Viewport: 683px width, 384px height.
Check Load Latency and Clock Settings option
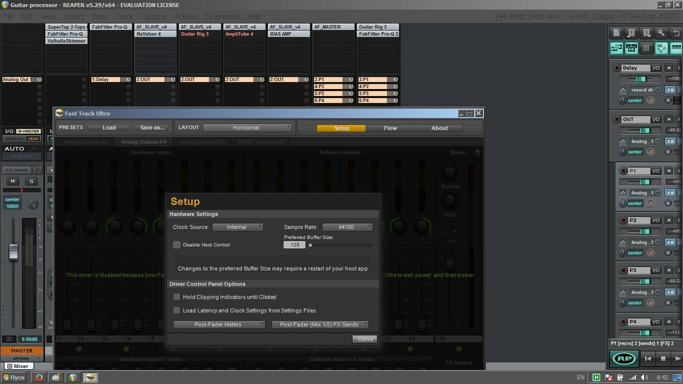coord(177,310)
